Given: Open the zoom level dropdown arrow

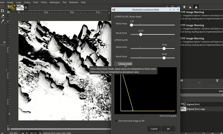Looking at the screenshot, I should 40,133.
